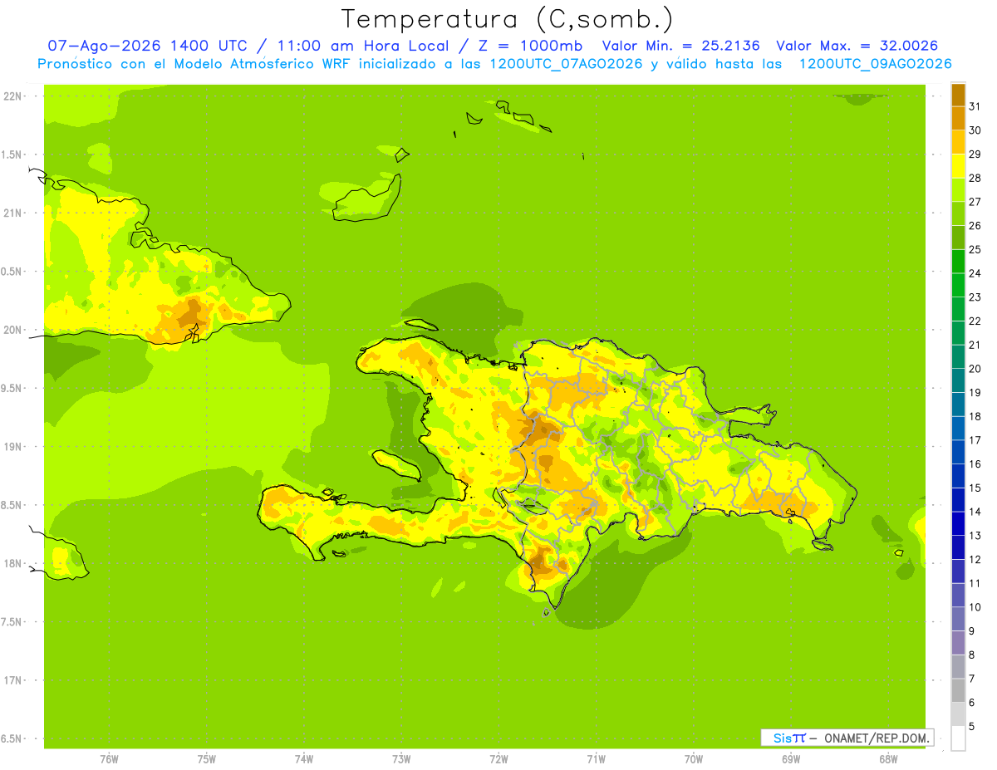Click the '75W' longitude axis label
The image size is (997, 770).
[x=207, y=759]
